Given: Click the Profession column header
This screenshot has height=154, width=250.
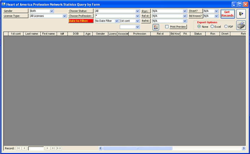Looking at the screenshot, I should coord(139,34).
